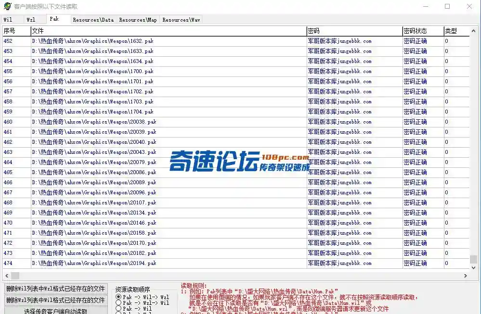Select row number 455
Viewport: 481px width, 314px height.
8,71
